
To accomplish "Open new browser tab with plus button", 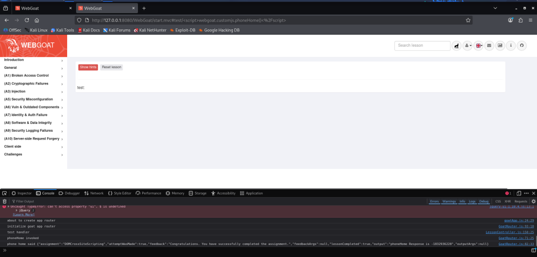I will point(144,8).
